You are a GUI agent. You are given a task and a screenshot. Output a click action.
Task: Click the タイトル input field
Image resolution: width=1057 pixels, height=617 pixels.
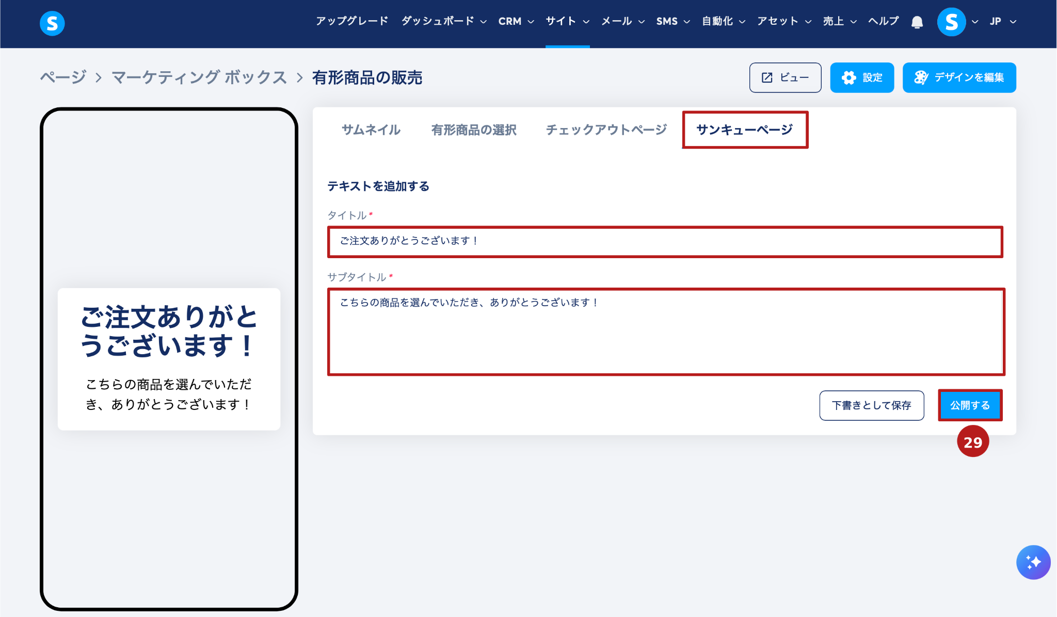665,241
